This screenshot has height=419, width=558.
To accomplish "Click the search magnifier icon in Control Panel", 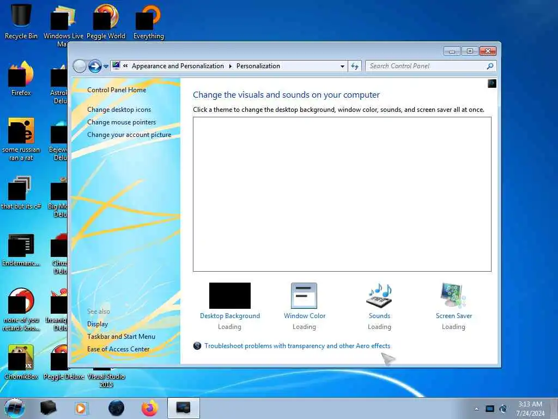I will tap(490, 66).
